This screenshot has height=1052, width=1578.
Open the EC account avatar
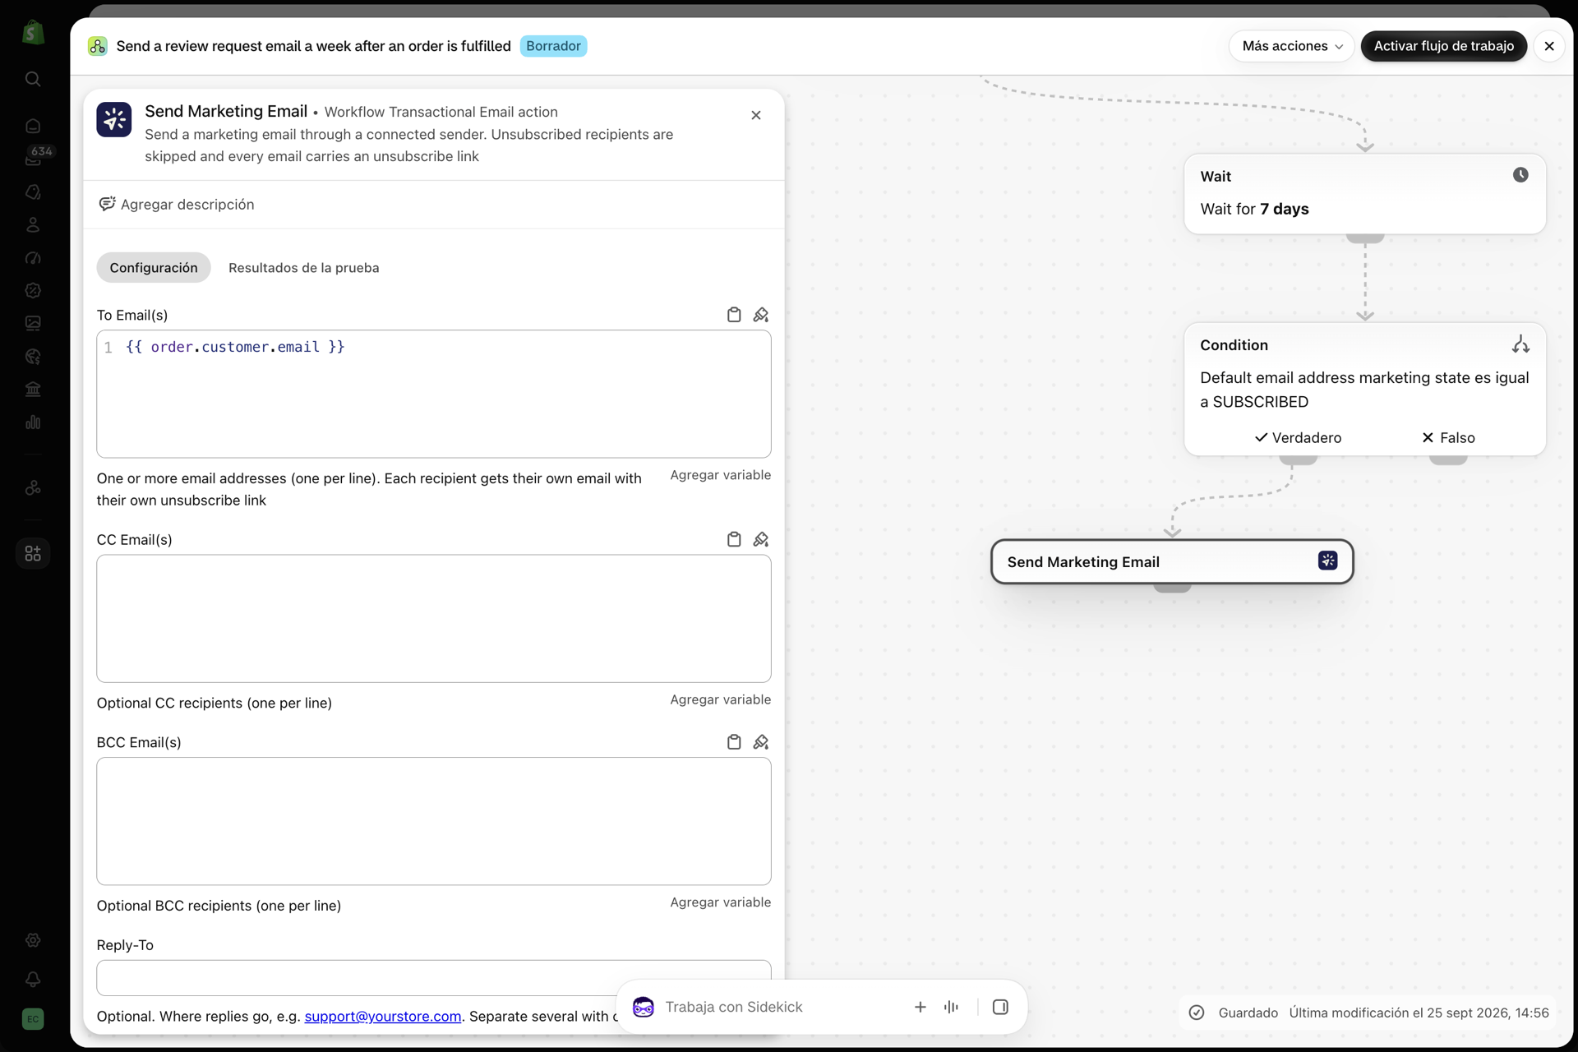coord(33,1019)
